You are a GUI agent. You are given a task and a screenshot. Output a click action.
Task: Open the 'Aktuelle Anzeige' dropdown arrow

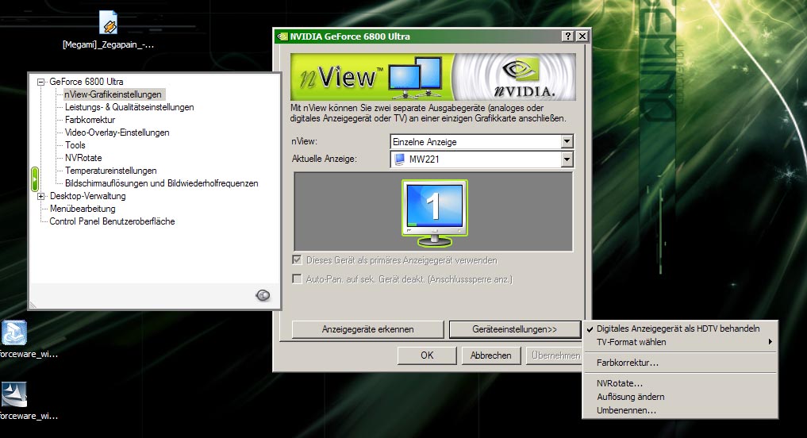click(x=567, y=159)
